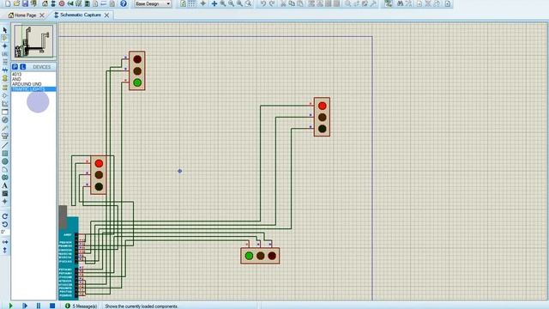Select the horizontal traffic light at the bottom
This screenshot has height=309, width=549.
pos(260,256)
